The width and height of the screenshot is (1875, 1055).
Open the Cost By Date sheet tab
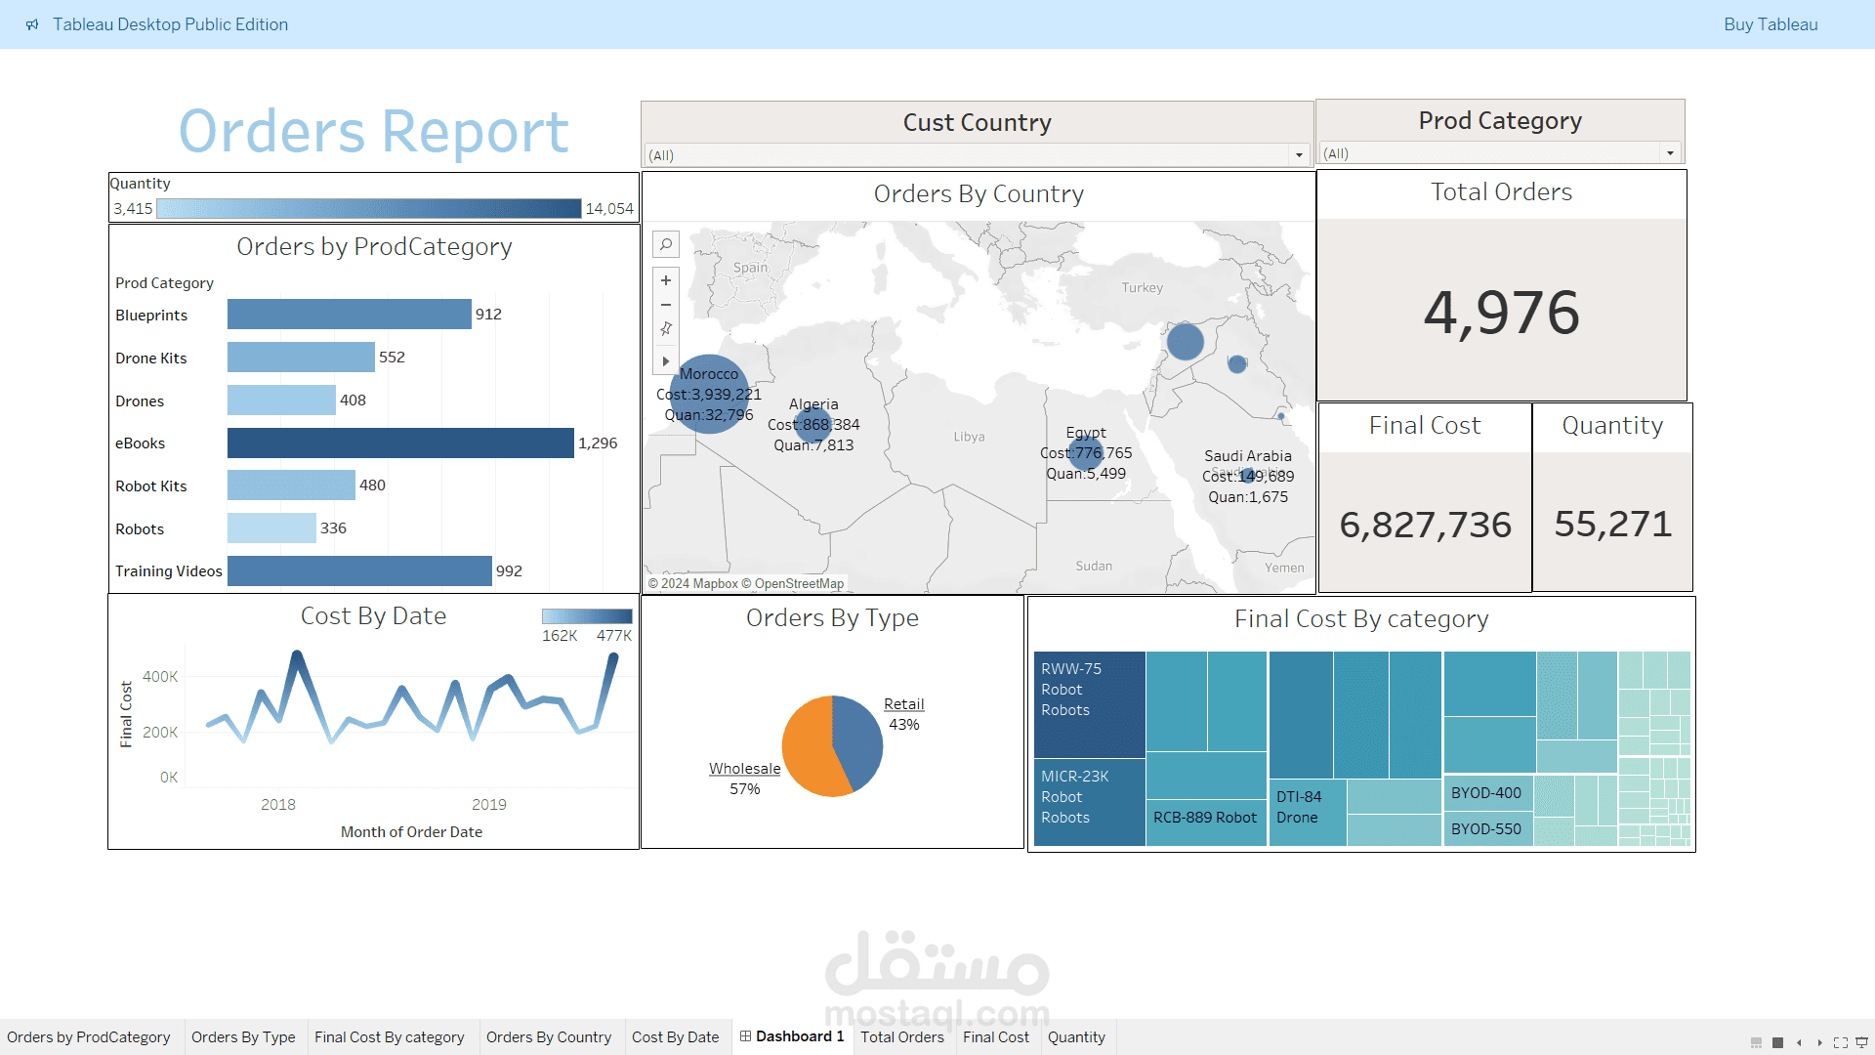[676, 1037]
